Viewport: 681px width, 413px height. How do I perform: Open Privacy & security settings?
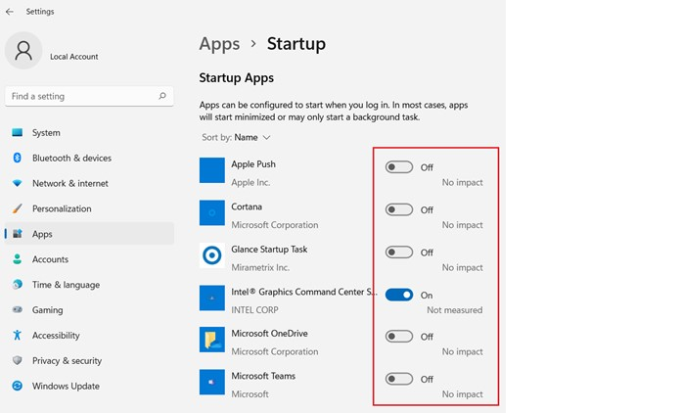pos(67,360)
